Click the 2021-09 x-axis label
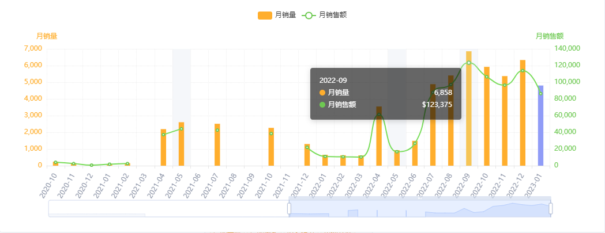The width and height of the screenshot is (605, 233). coord(246,185)
